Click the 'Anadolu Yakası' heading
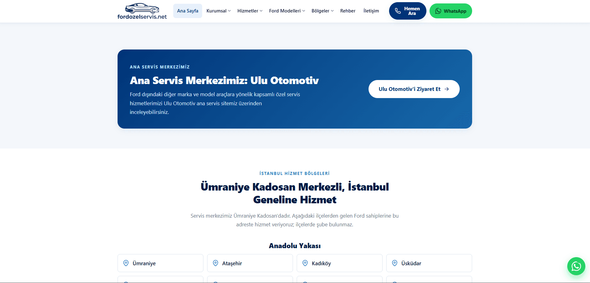Image resolution: width=590 pixels, height=283 pixels. click(295, 246)
